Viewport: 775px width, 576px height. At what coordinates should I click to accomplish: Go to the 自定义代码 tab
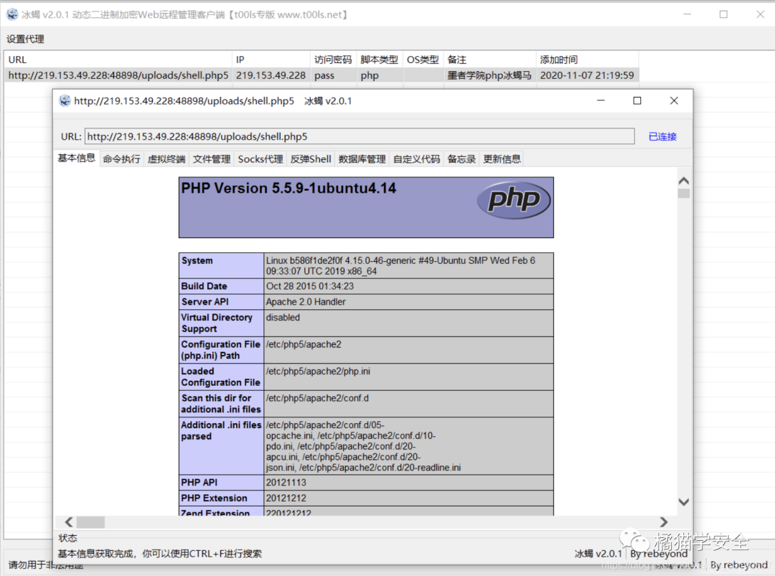point(417,159)
